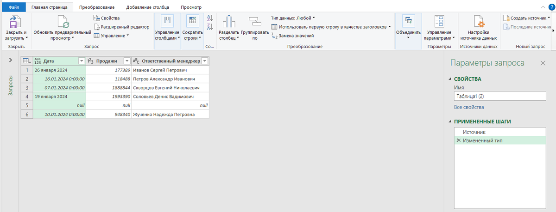This screenshot has height=212, width=556.
Task: Click the cell Скворцов Евгений Николаевич
Action: 170,88
